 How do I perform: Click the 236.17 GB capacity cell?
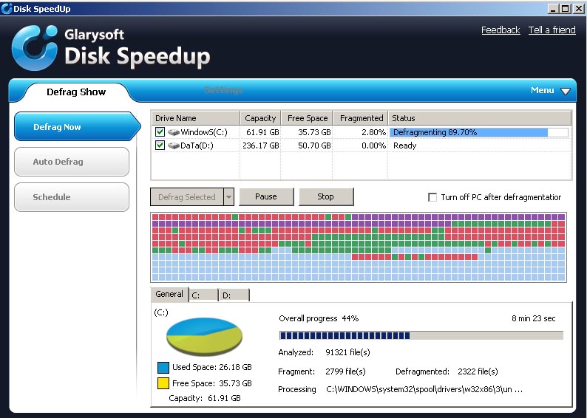coord(261,145)
